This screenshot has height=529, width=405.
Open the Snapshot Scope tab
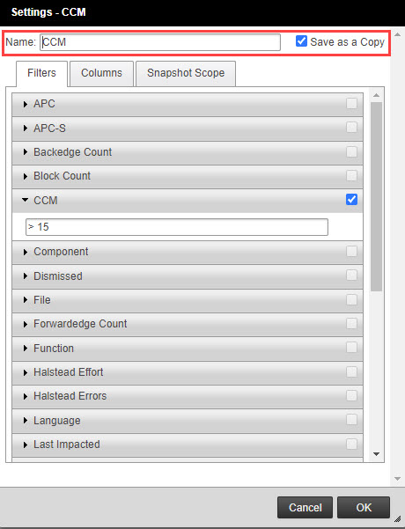tap(186, 73)
